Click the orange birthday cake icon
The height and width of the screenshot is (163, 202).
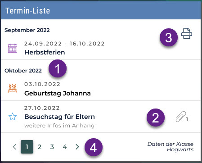[13, 89]
